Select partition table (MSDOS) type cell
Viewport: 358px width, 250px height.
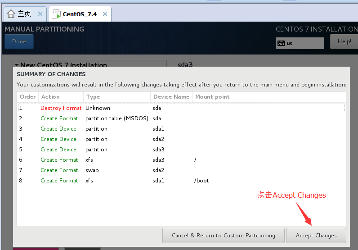(117, 118)
